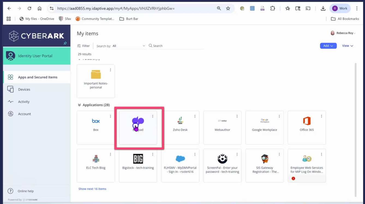Launch the Box application
This screenshot has width=365, height=204.
(x=96, y=127)
